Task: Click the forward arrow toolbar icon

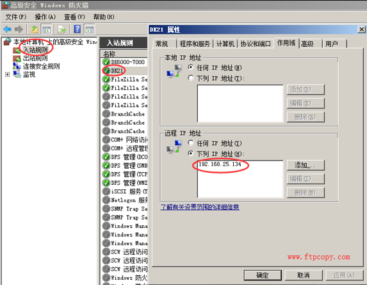Action: [19, 30]
